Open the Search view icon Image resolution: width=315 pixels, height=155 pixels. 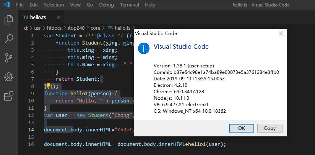tap(9, 39)
